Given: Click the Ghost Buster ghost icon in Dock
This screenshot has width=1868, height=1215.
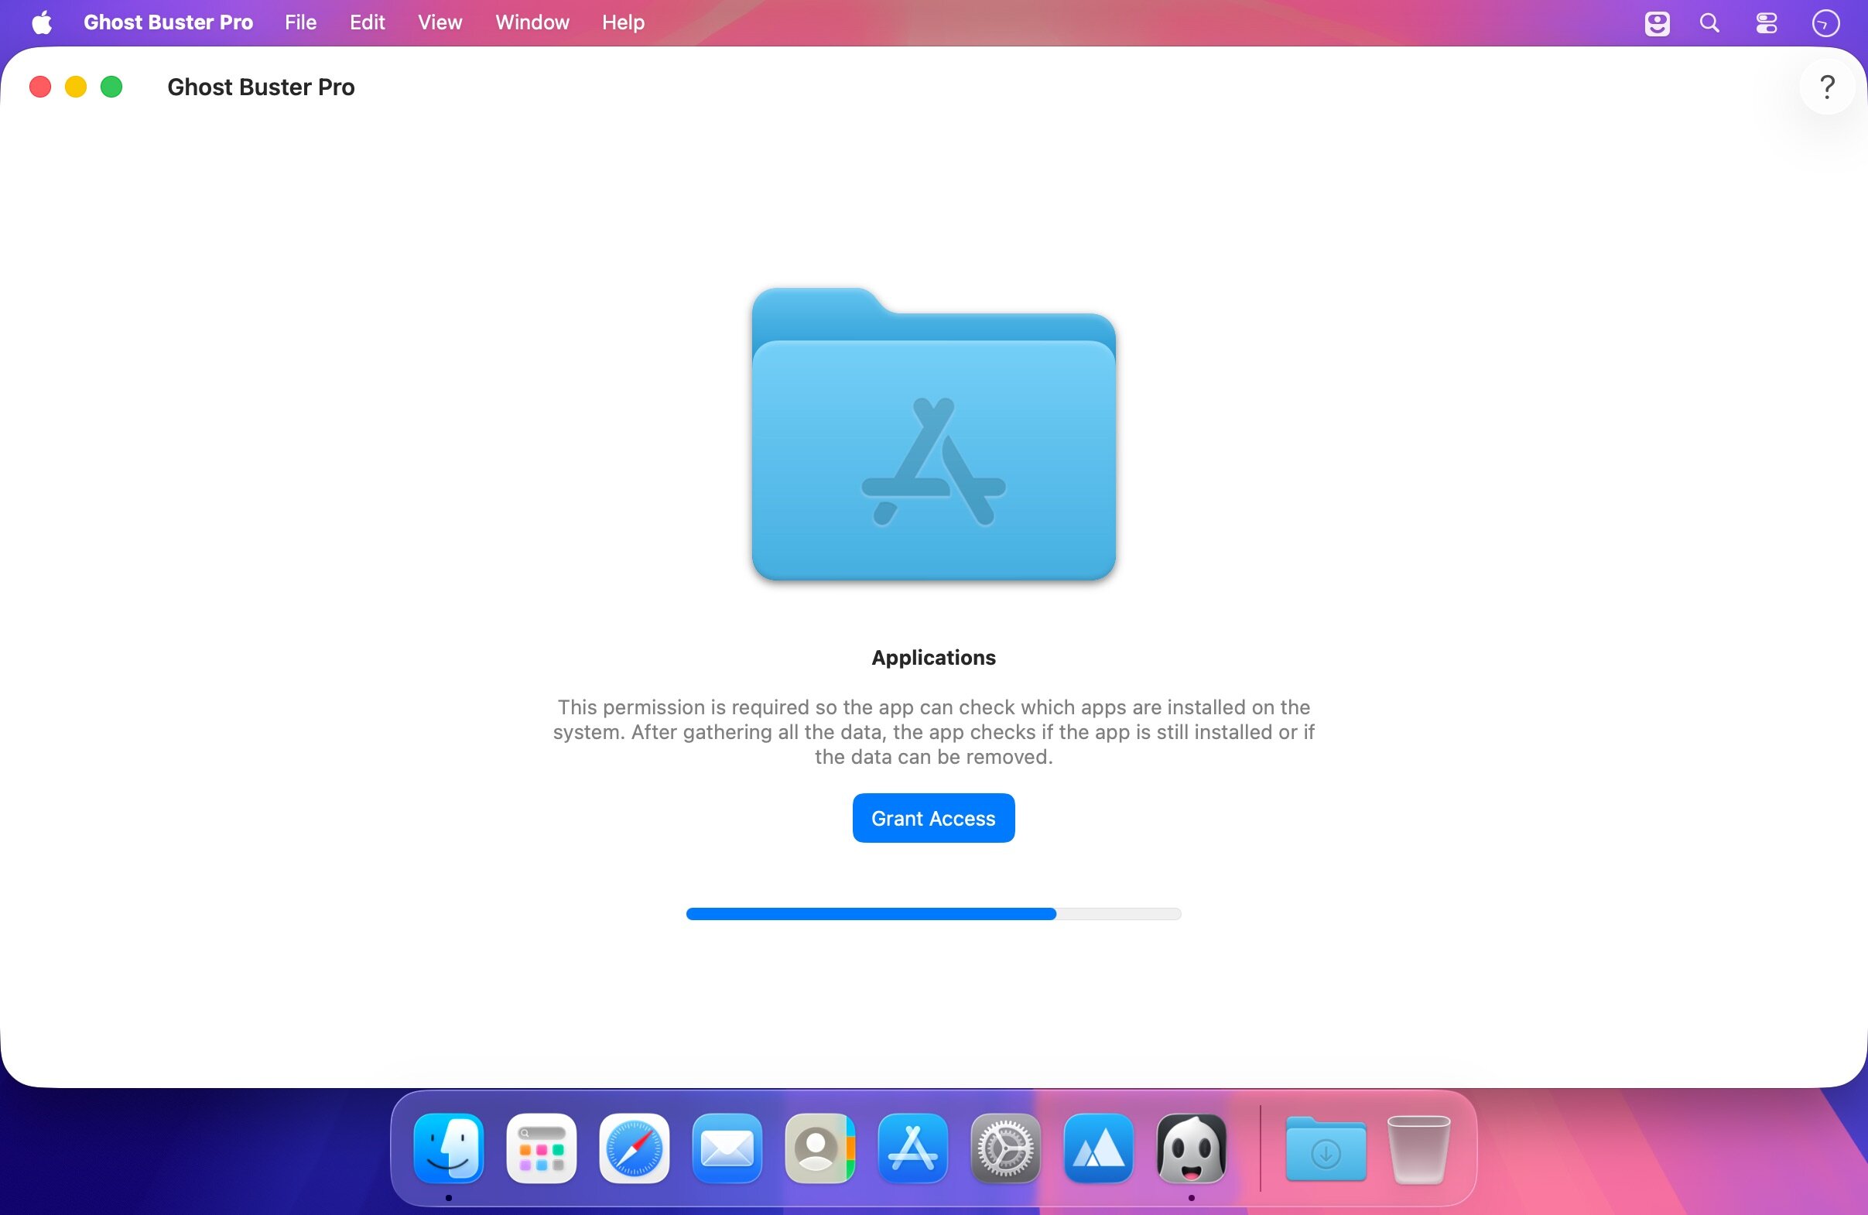Looking at the screenshot, I should click(x=1192, y=1148).
